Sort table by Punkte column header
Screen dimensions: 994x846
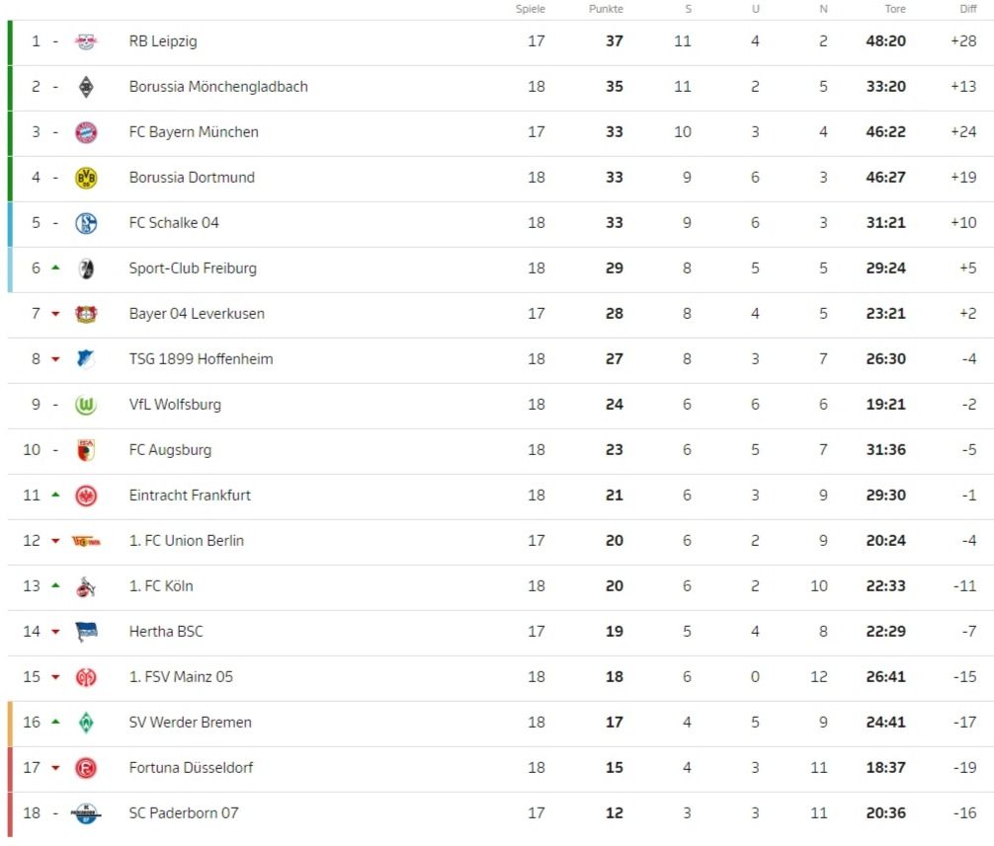(606, 9)
